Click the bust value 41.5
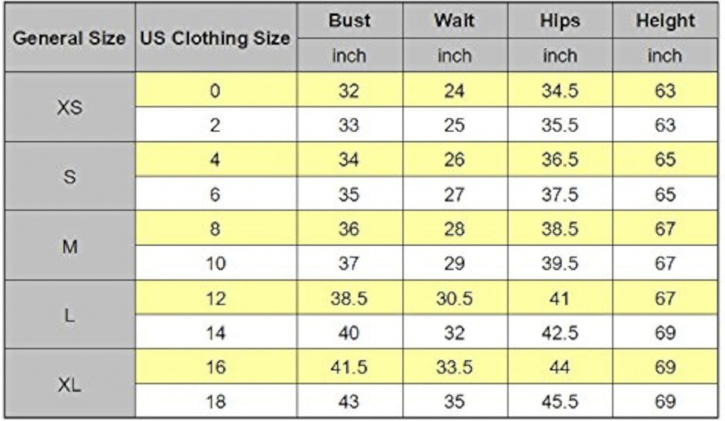The image size is (725, 421). pos(350,367)
